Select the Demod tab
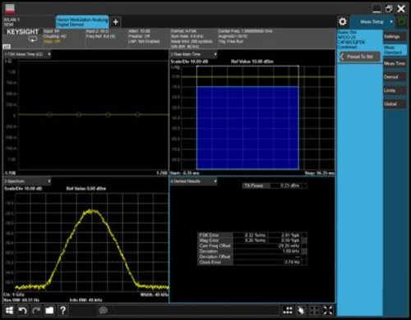 (394, 77)
